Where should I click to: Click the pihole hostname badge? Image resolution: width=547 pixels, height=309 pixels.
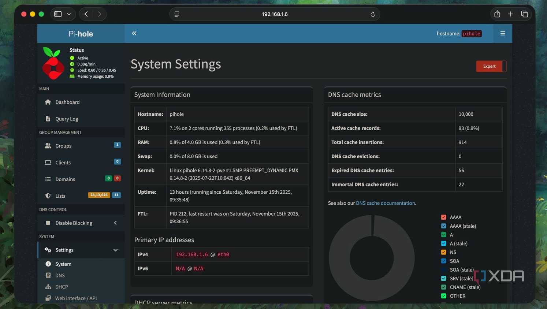[472, 34]
